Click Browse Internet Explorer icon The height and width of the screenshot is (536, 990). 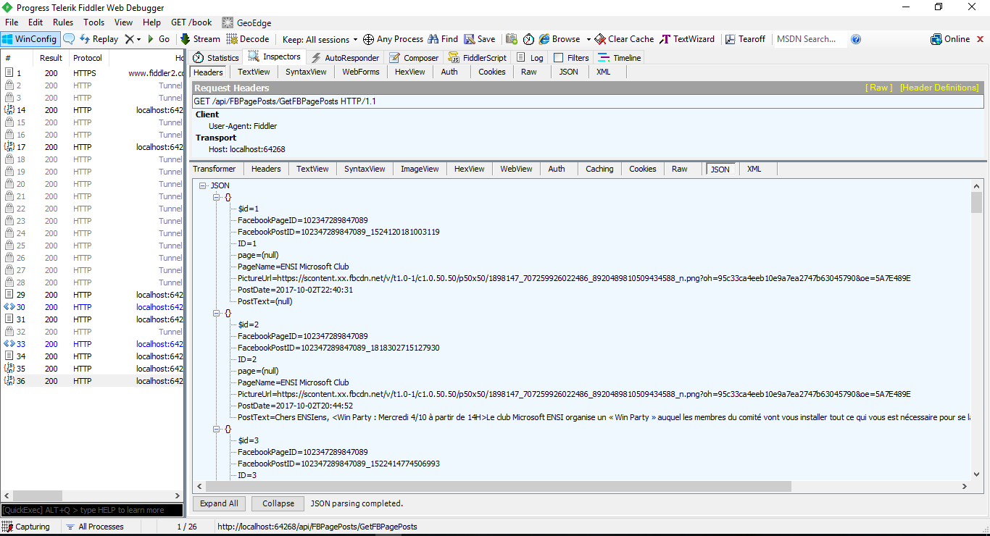tap(544, 39)
